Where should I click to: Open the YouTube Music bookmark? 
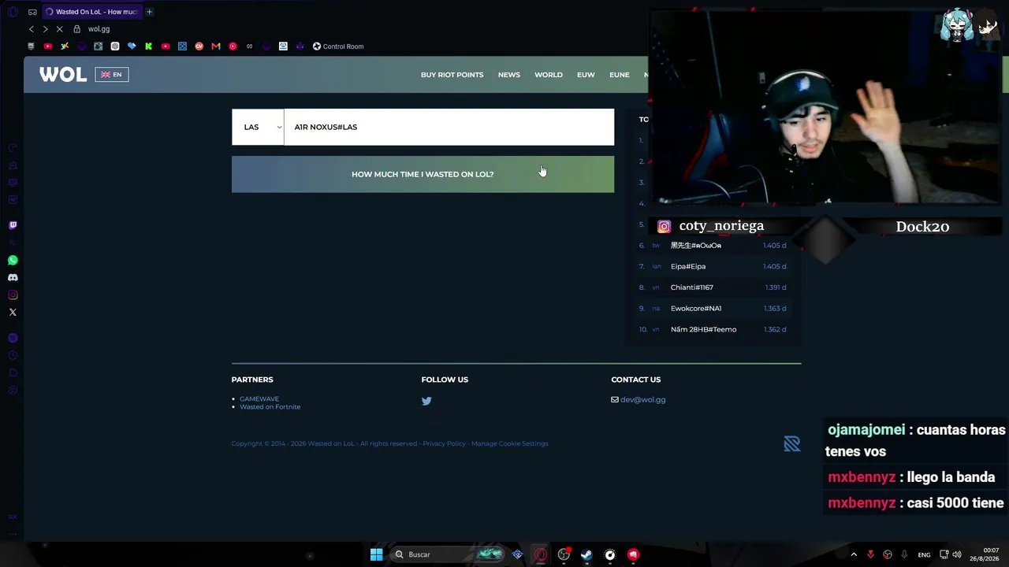pos(233,46)
